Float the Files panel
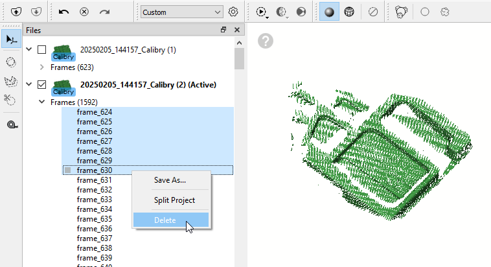This screenshot has height=267, width=491. 223,30
